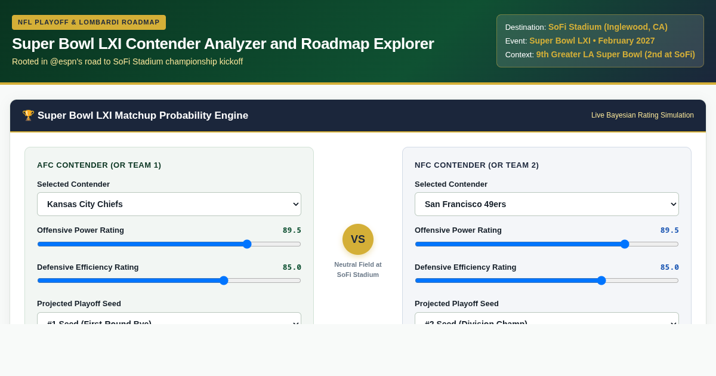The width and height of the screenshot is (716, 376).
Task: Click NFC Projected Playoff Seed label
Action: click(456, 304)
